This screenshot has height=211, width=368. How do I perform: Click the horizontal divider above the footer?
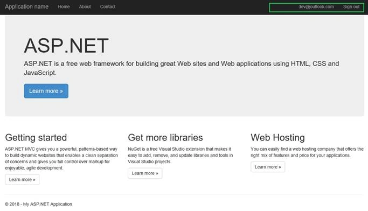[x=184, y=195]
